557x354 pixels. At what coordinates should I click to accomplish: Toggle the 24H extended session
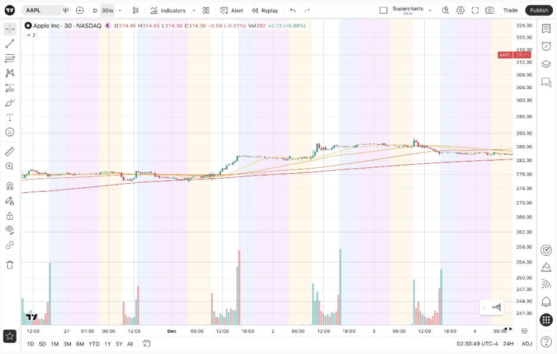(x=508, y=344)
